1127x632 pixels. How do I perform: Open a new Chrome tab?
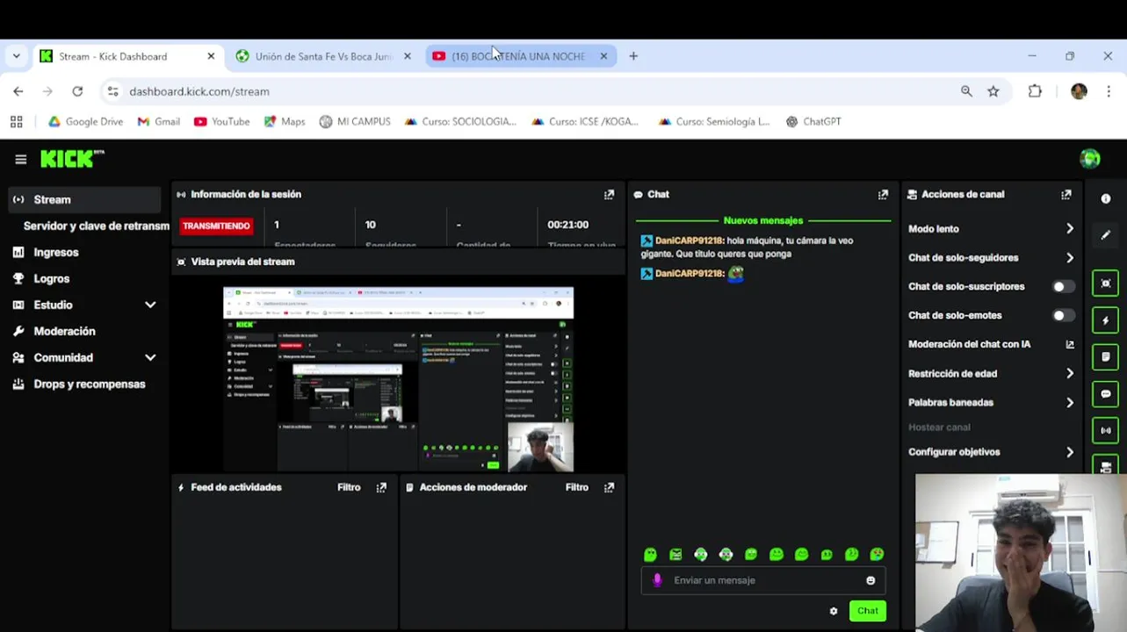[x=633, y=56]
